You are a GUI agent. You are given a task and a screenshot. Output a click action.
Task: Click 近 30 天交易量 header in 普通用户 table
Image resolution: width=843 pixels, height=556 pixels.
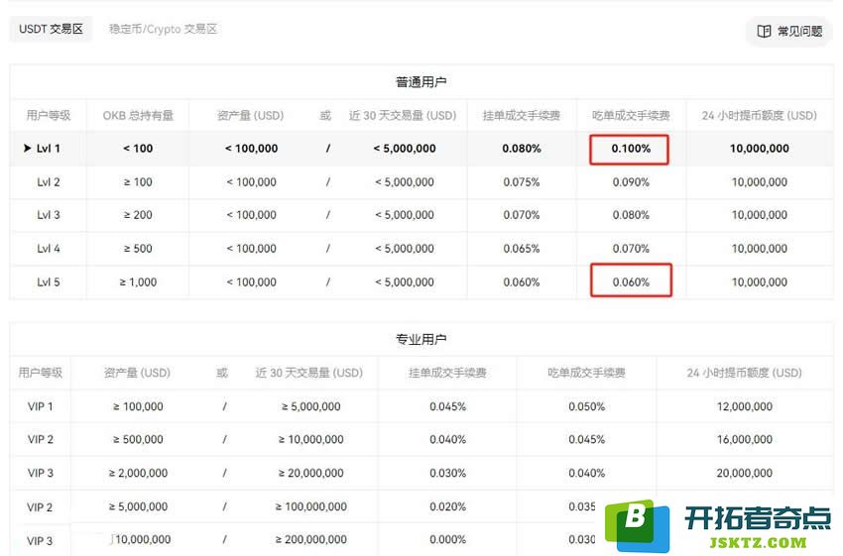(x=403, y=116)
